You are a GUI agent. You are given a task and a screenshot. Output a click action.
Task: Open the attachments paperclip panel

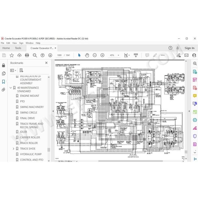[3, 90]
